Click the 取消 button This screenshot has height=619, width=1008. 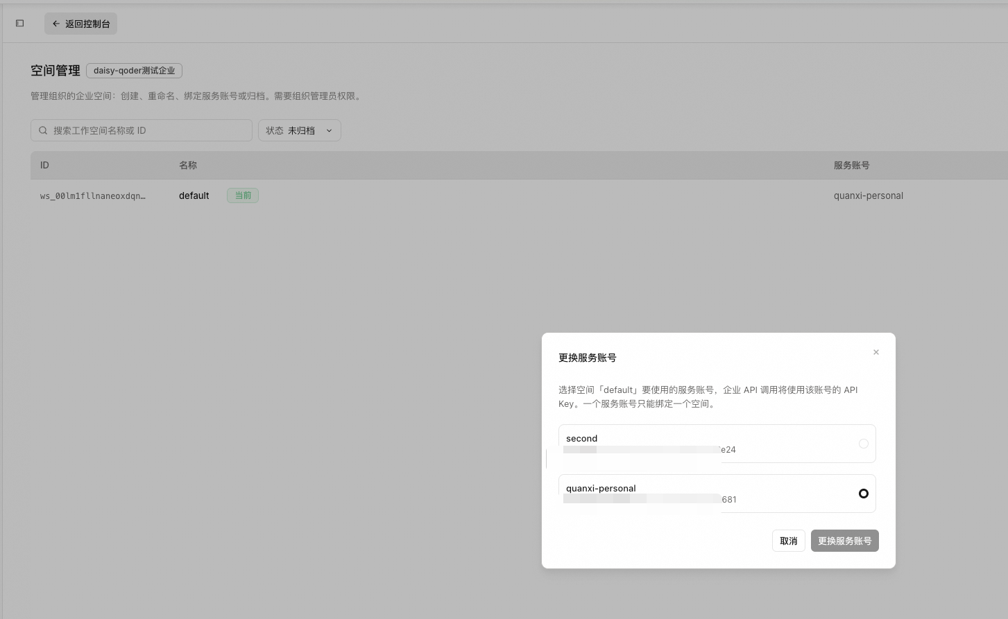coord(789,541)
